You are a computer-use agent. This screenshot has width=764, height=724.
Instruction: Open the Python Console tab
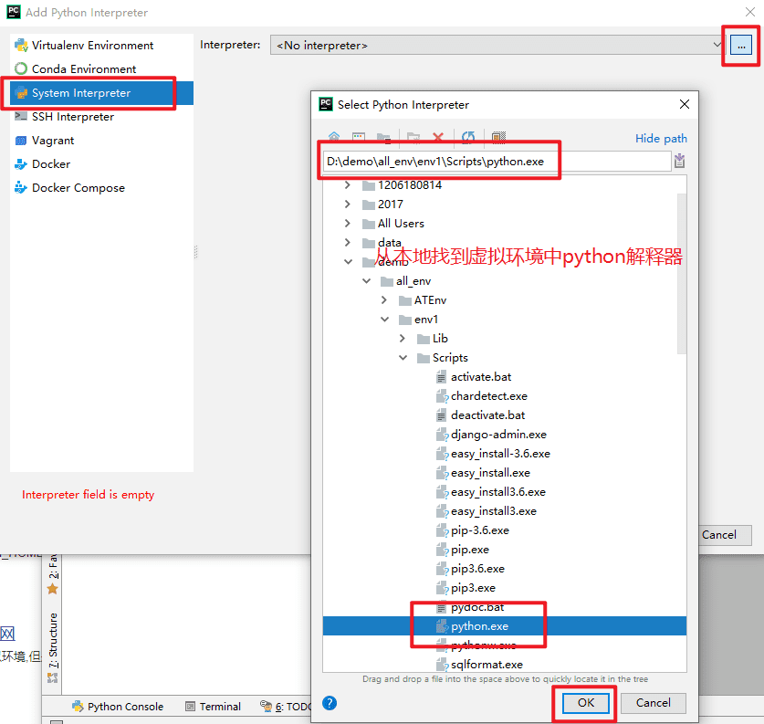118,707
